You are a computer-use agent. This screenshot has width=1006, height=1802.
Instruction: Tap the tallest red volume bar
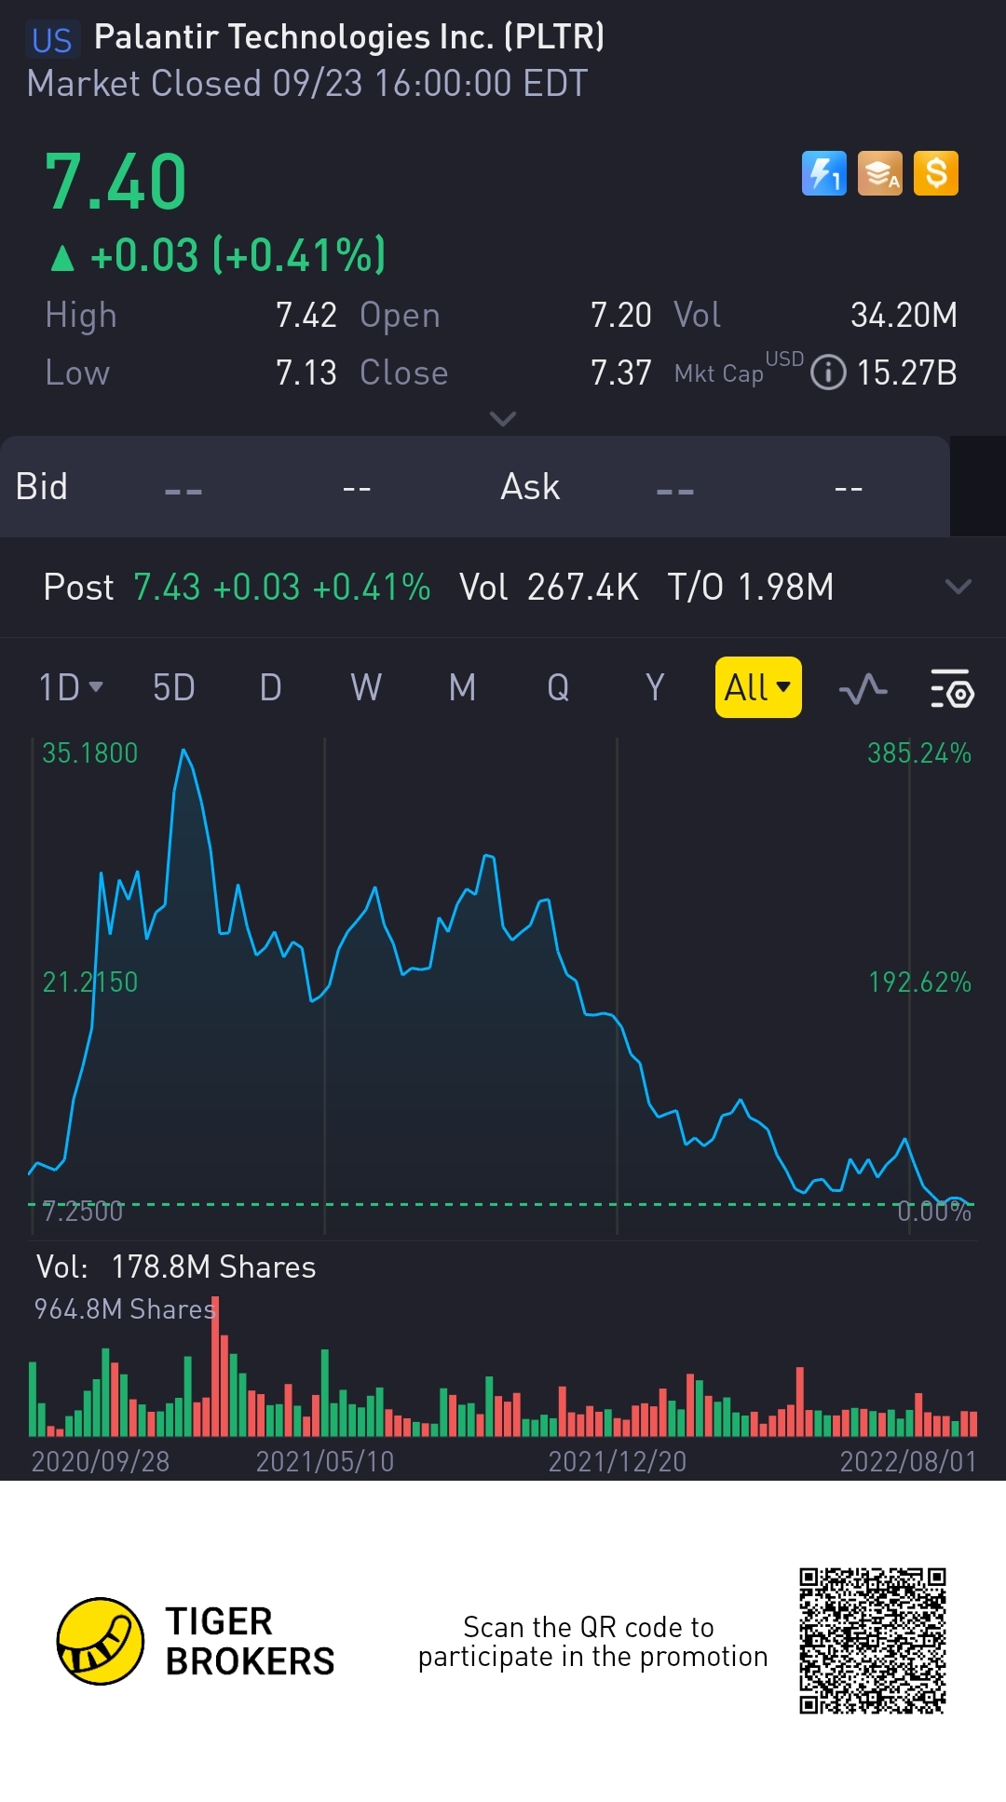[x=216, y=1367]
